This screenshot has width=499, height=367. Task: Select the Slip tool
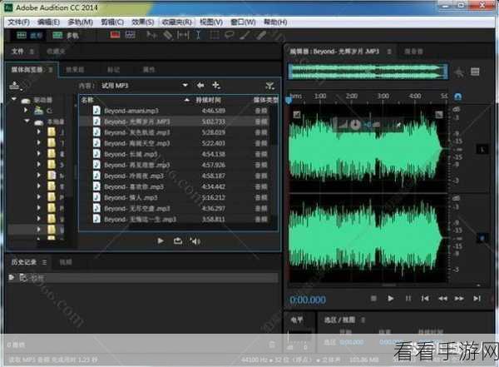pos(183,35)
